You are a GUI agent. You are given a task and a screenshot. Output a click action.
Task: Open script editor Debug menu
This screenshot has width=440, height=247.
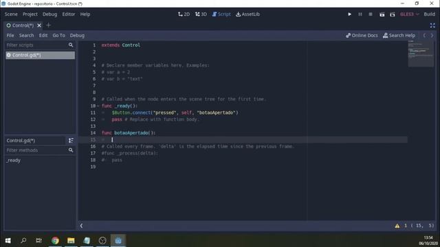click(77, 35)
